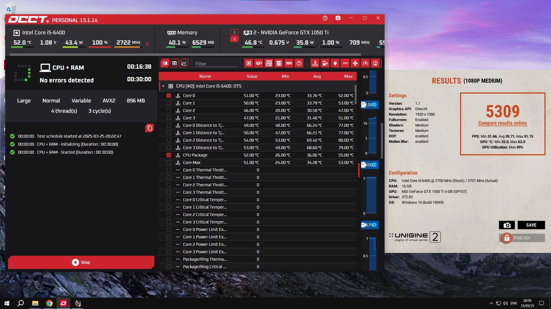Show power plug sensors icon

tap(335, 63)
